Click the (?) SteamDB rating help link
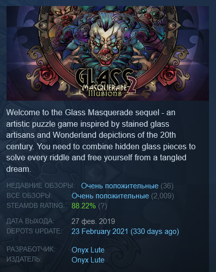 coord(102,206)
